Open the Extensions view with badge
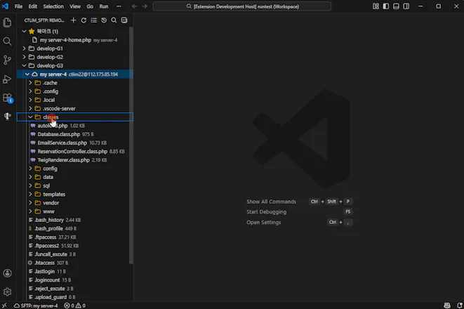 8,98
